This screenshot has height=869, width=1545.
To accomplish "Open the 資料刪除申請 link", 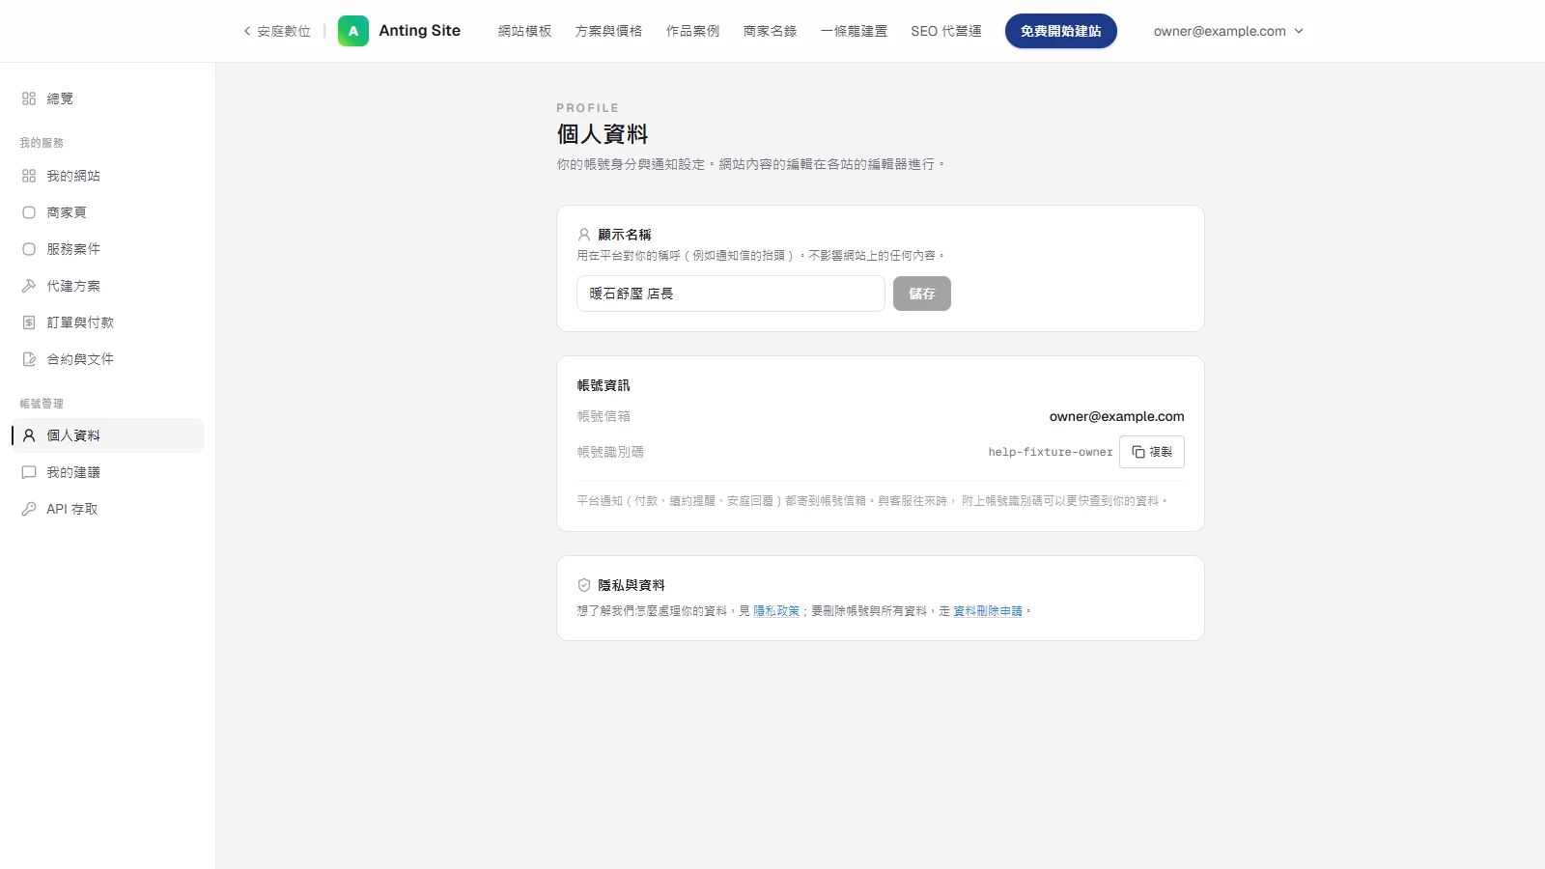I will pyautogui.click(x=988, y=611).
